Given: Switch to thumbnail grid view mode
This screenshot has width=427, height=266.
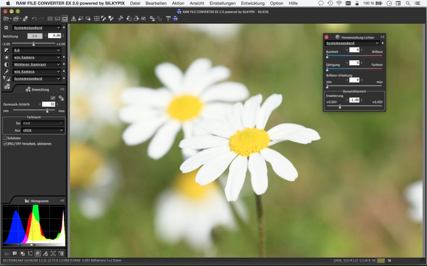Looking at the screenshot, I should coord(50,19).
